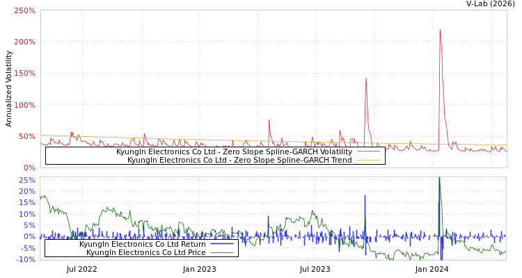This screenshot has height=278, width=522.
Task: Click the tallest red volatility spike peak
Action: (440, 30)
